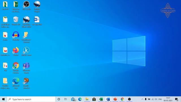
Task: Check battery status in system tray
Action: [x=149, y=99]
